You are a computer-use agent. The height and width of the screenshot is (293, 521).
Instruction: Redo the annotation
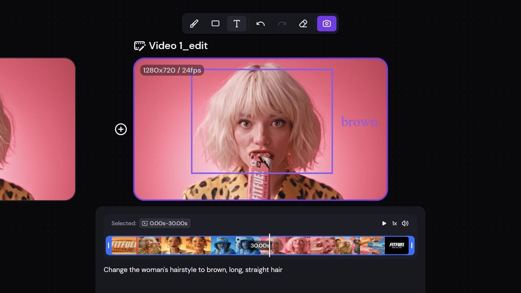pyautogui.click(x=282, y=24)
